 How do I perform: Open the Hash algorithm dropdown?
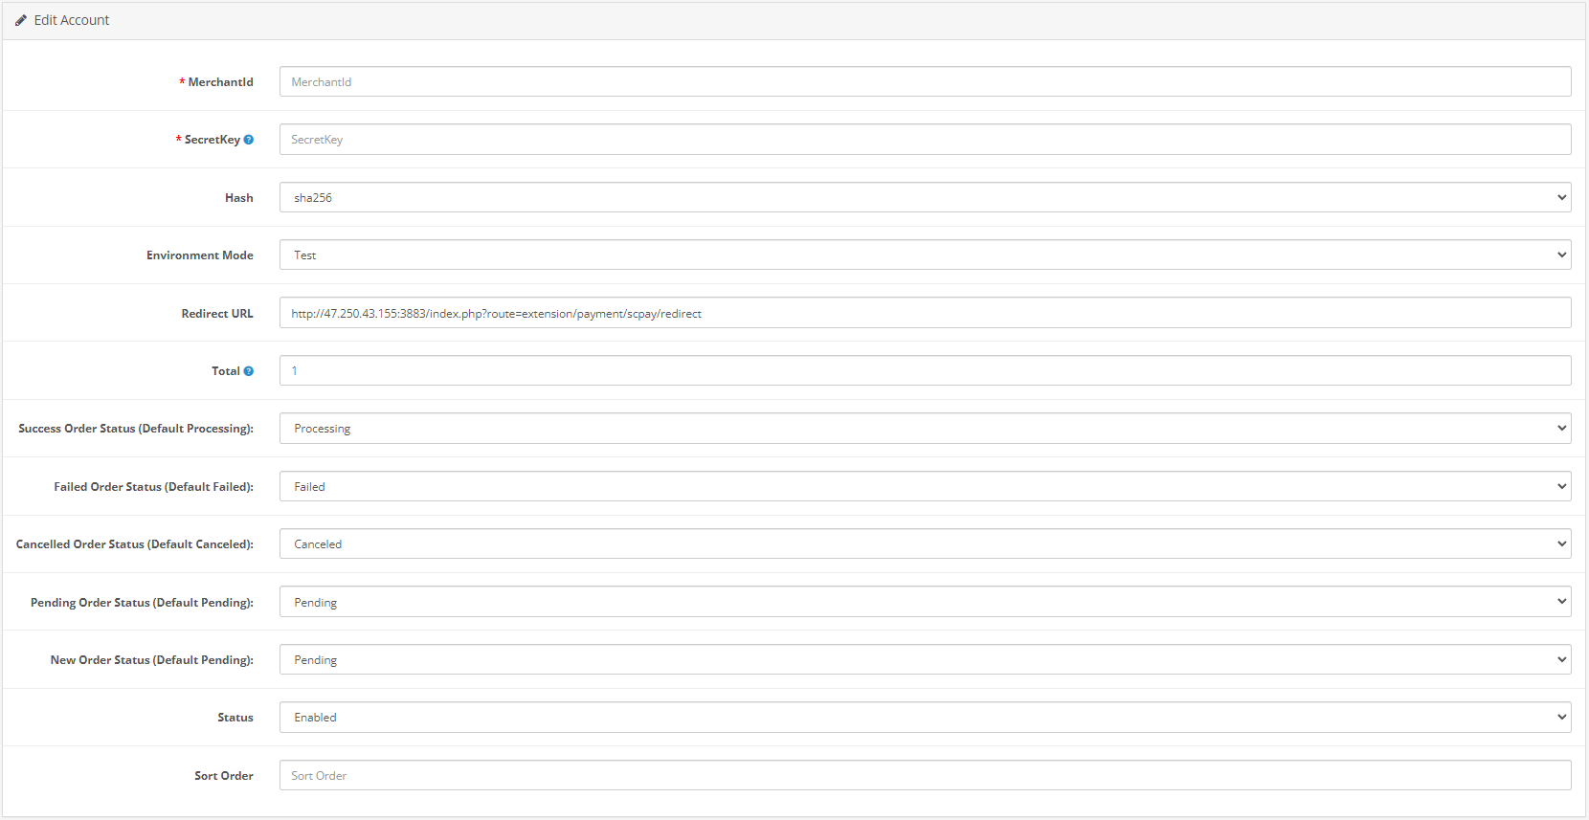pyautogui.click(x=925, y=197)
